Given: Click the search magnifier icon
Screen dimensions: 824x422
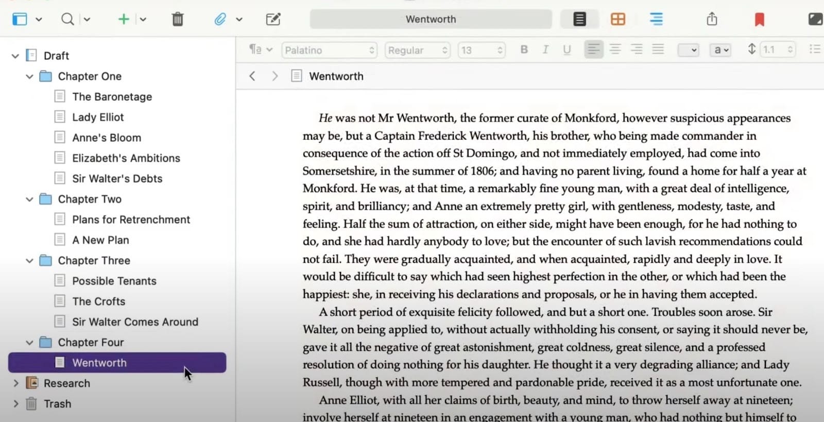Looking at the screenshot, I should 67,20.
